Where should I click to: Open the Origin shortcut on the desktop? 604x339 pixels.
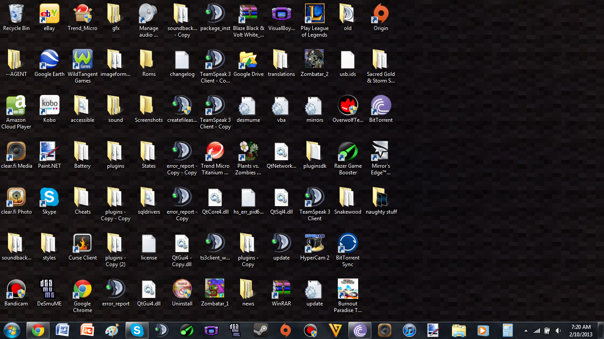pyautogui.click(x=381, y=18)
